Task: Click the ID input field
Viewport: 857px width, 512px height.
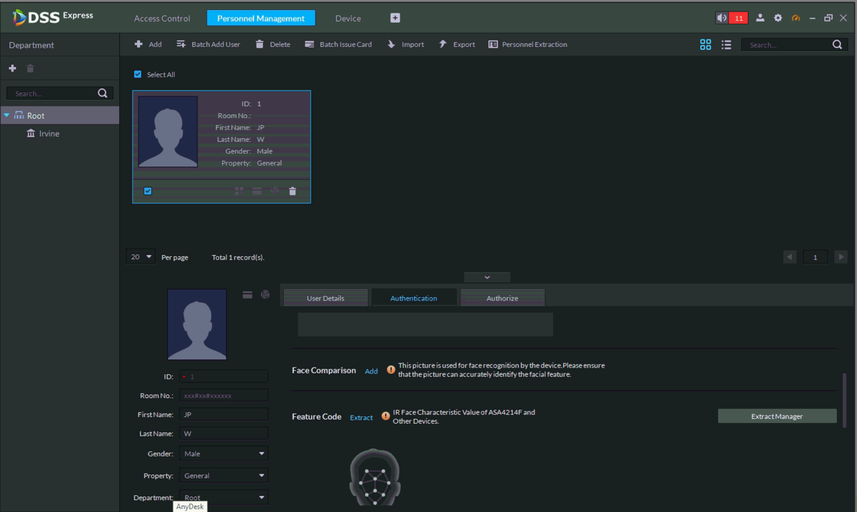Action: click(x=224, y=377)
